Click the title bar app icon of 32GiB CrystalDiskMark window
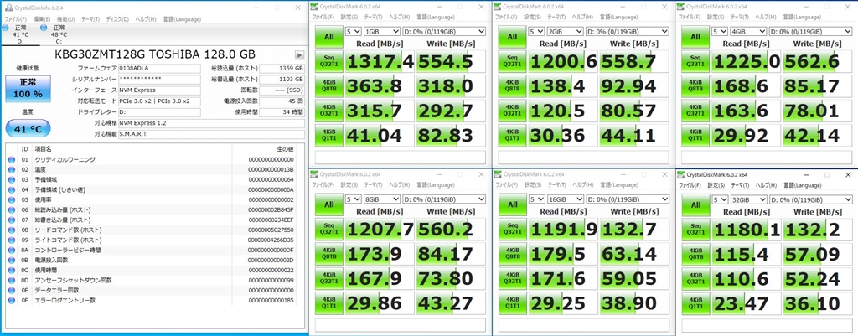The width and height of the screenshot is (858, 336). 680,174
